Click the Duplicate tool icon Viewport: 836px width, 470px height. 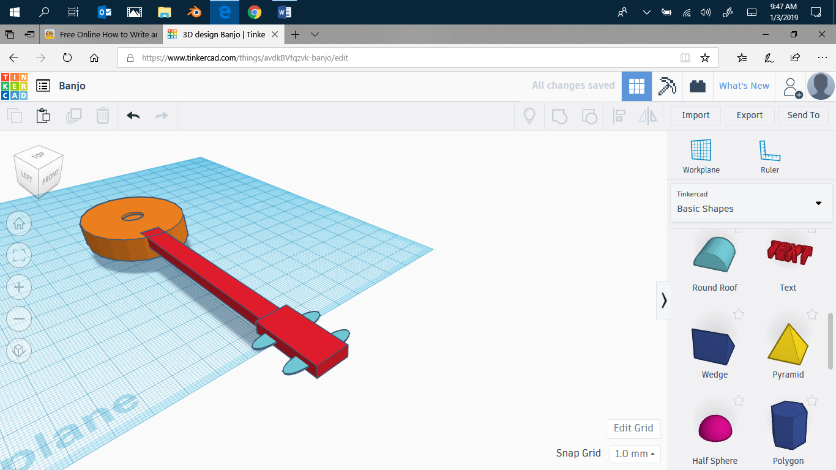pos(73,115)
